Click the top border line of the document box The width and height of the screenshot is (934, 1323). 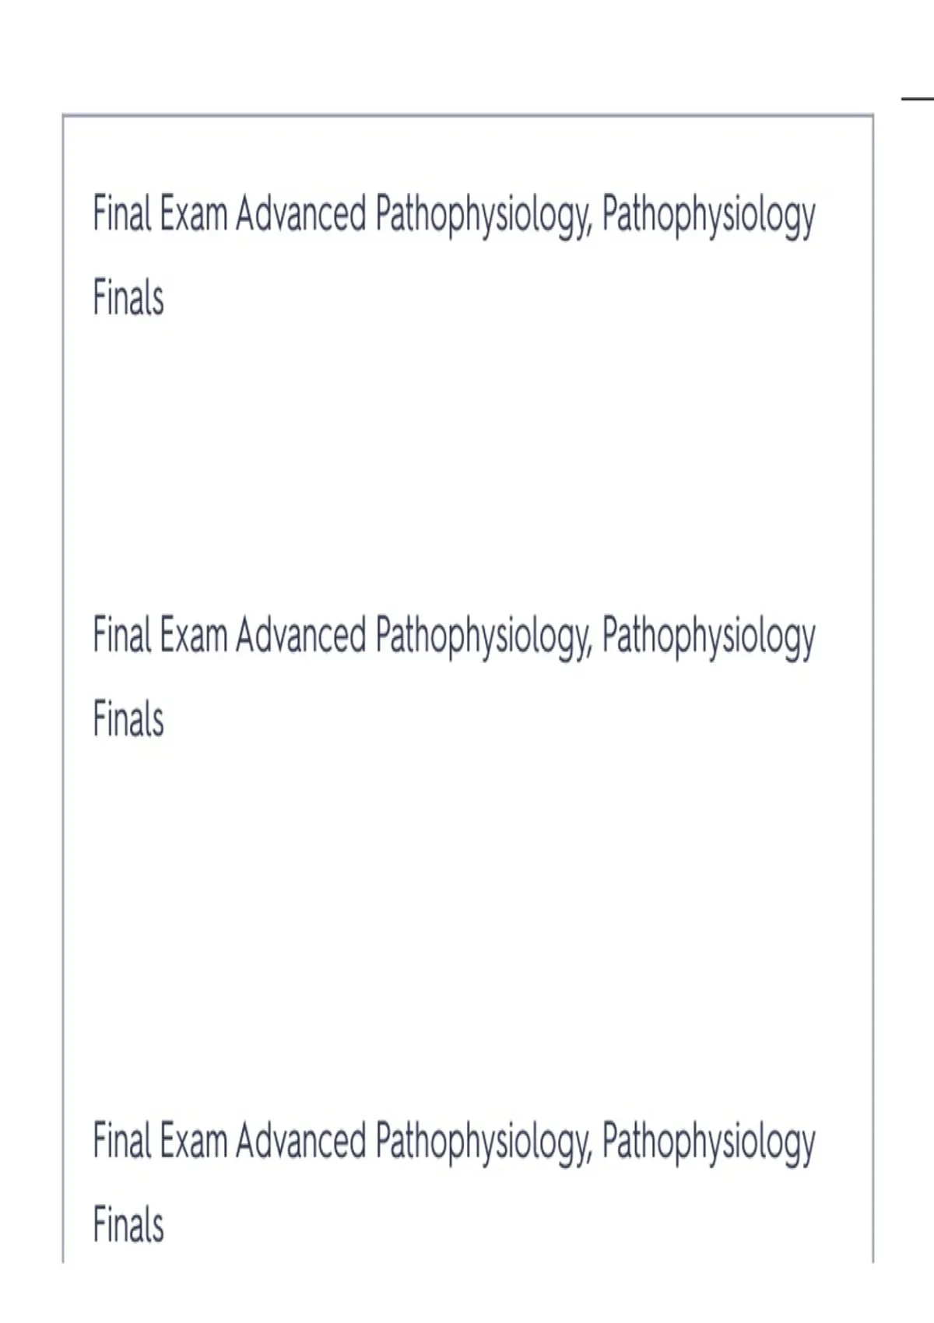click(x=467, y=116)
